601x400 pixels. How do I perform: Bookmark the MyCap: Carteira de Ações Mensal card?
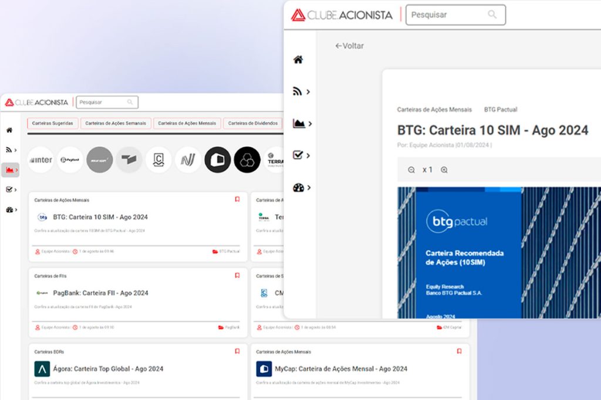(x=459, y=351)
